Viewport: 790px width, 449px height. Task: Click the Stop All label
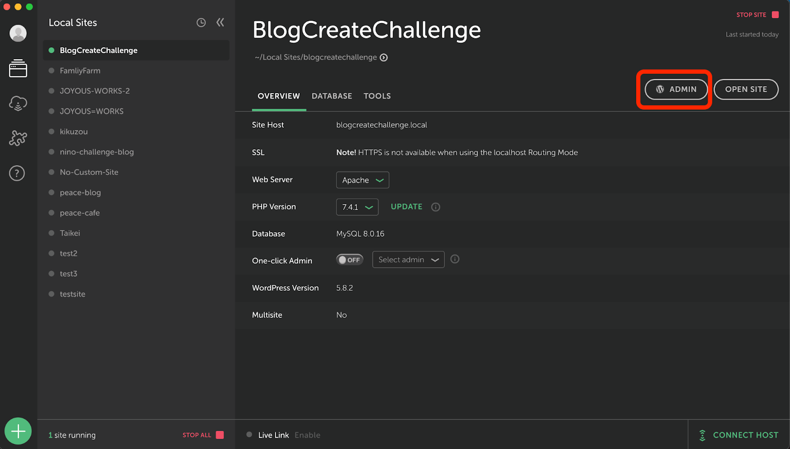(x=197, y=435)
